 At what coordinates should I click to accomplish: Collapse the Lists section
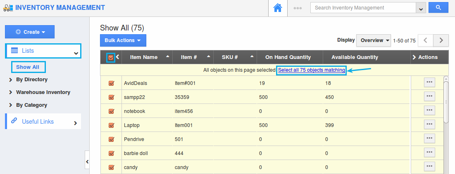point(76,53)
